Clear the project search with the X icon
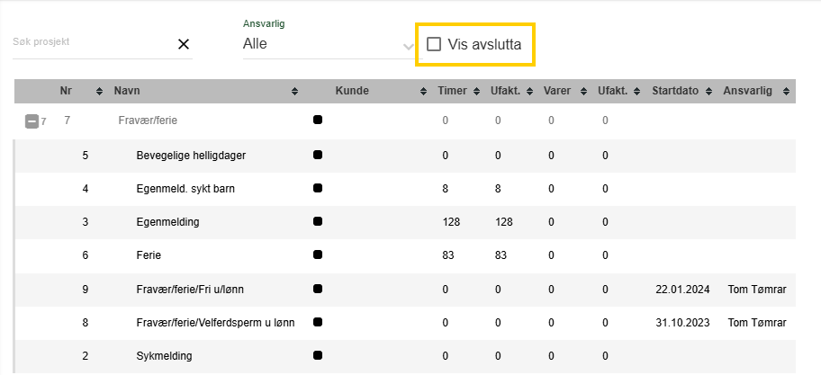The height and width of the screenshot is (375, 821). pos(184,44)
